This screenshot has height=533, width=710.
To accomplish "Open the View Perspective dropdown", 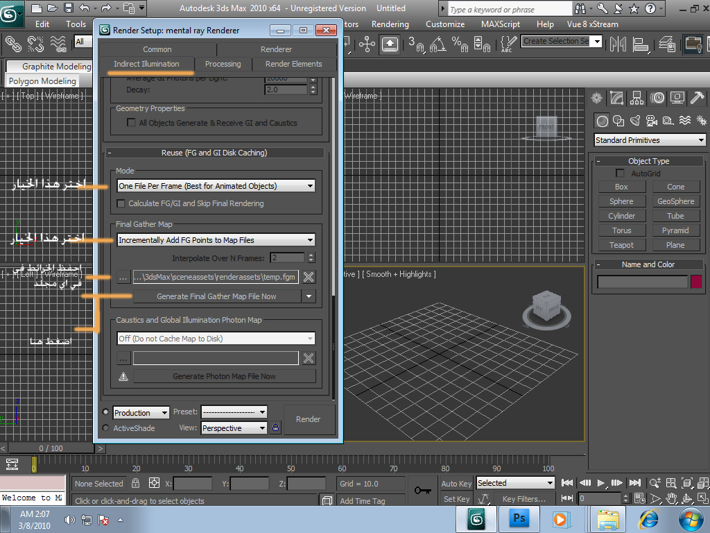I will pos(234,428).
